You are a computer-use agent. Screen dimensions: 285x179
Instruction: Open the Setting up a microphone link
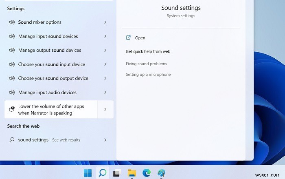pos(148,75)
